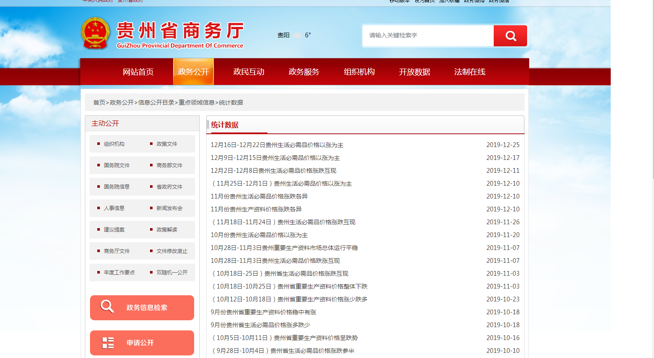This screenshot has width=654, height=358.
Task: Click the cloud weather icon beside 贵阳
Action: (x=297, y=36)
